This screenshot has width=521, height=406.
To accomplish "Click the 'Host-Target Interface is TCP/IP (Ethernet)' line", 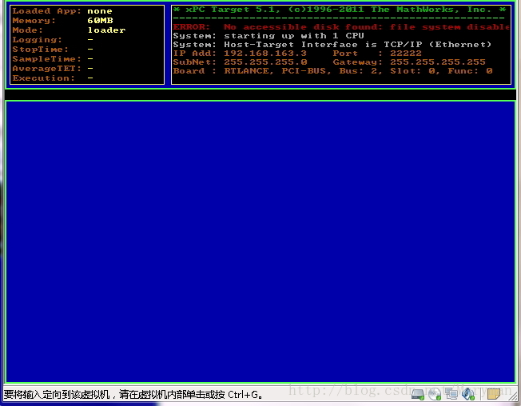I will 332,45.
